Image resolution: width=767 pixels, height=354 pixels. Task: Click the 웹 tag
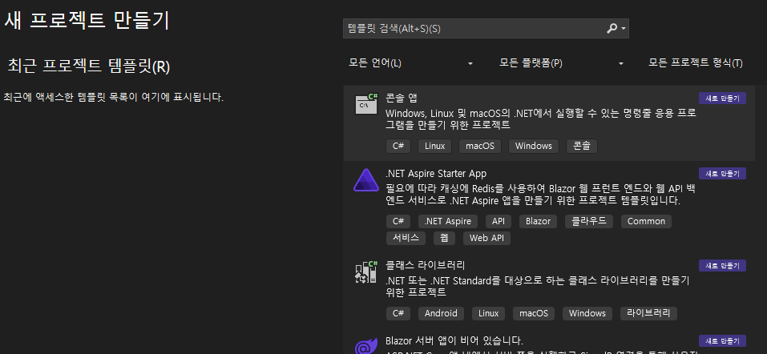pyautogui.click(x=444, y=238)
